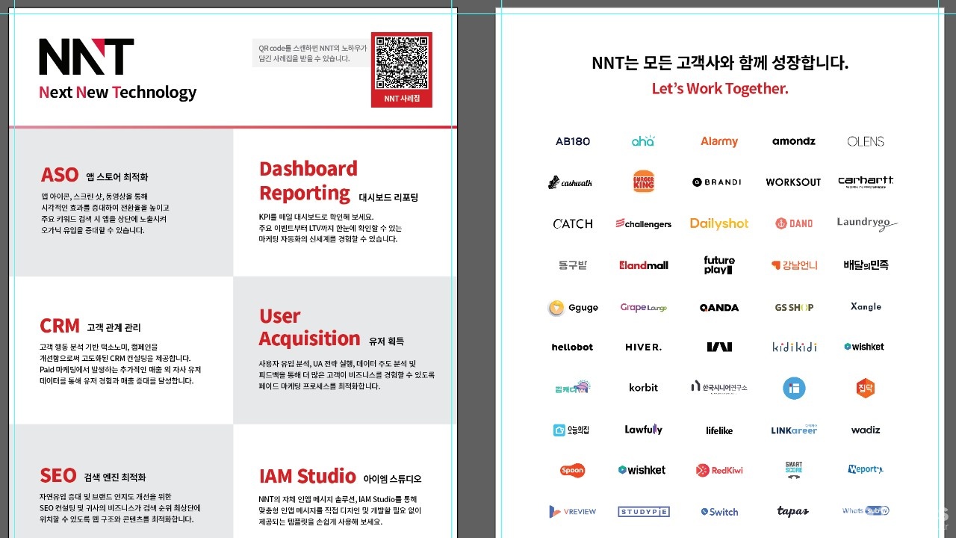Click the 오늘의집 logo
Viewport: 956px width, 538px height.
pos(571,430)
